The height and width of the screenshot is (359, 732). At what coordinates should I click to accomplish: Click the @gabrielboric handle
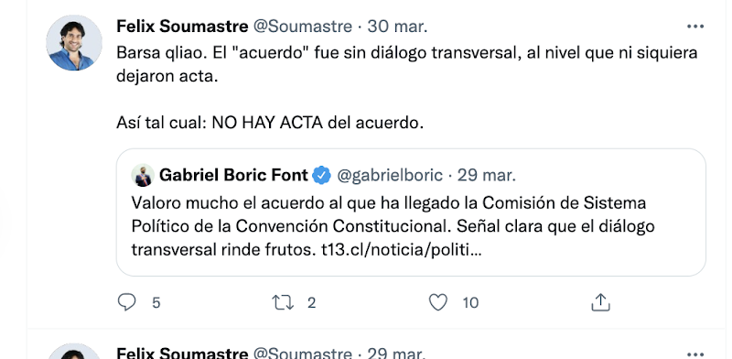pos(390,175)
